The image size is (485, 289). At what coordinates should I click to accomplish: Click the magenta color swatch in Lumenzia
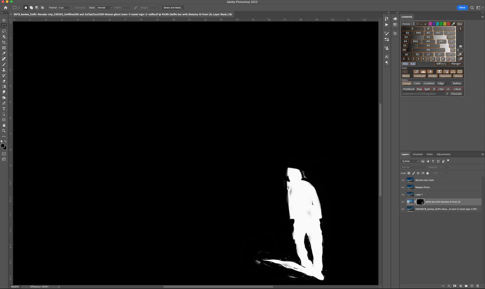click(x=430, y=24)
